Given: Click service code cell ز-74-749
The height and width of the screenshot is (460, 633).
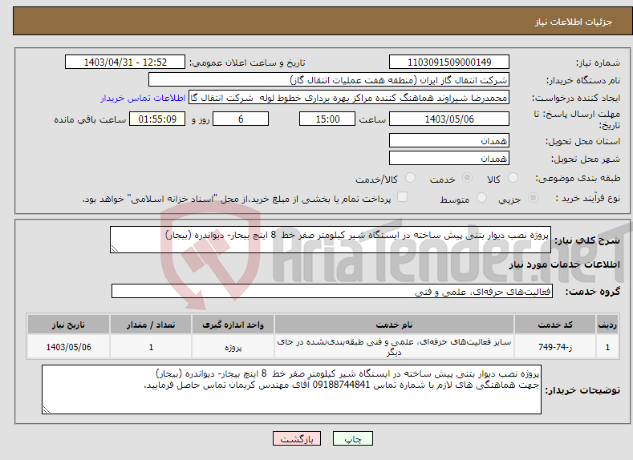Looking at the screenshot, I should [555, 347].
